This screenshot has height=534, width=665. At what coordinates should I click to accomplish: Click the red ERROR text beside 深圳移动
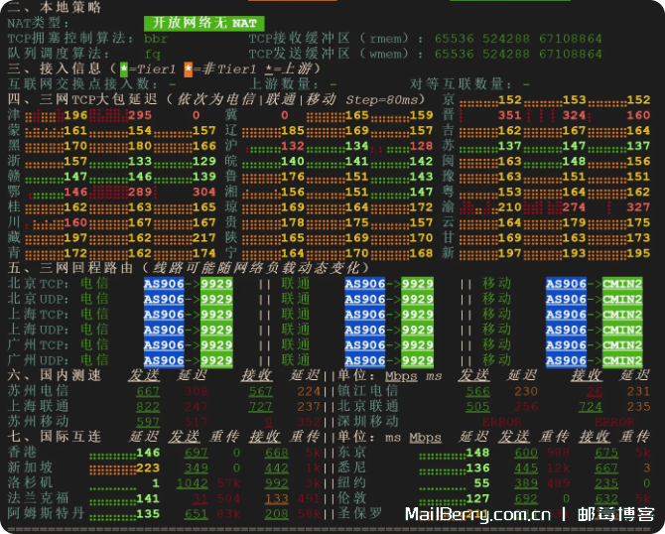pyautogui.click(x=501, y=422)
